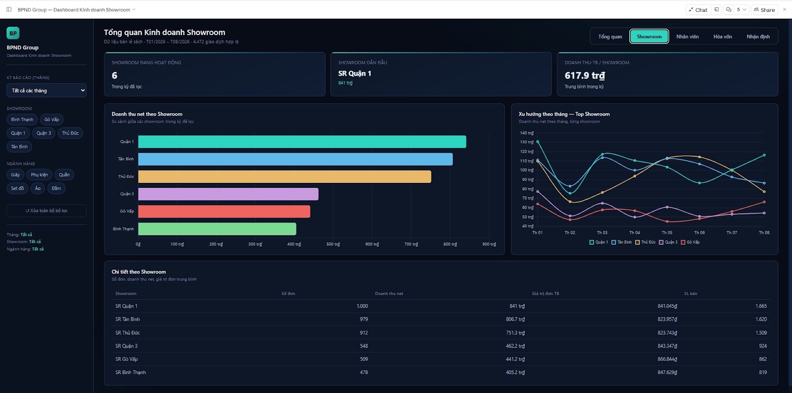792x393 pixels.
Task: Close the artifact panel with X icon
Action: click(785, 9)
